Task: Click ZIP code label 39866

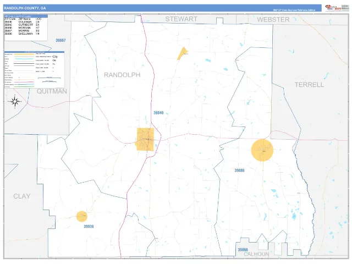Action: (x=243, y=250)
